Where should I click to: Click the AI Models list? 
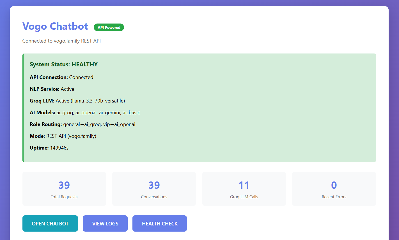85,112
